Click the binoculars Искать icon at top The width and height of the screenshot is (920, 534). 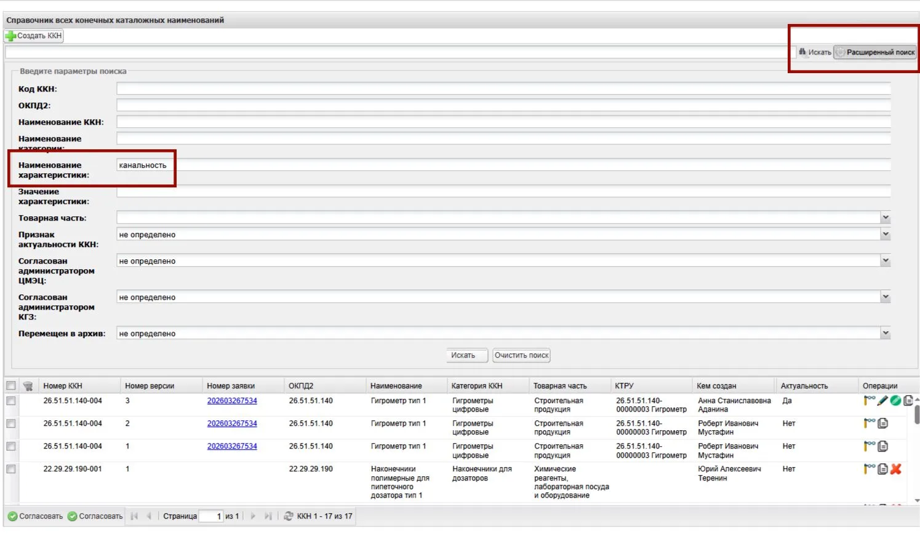coord(802,52)
